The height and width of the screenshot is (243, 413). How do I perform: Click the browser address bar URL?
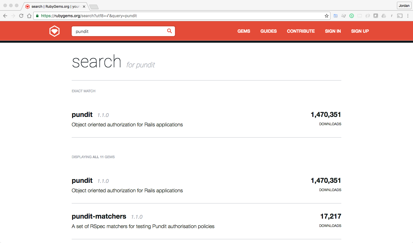[89, 16]
